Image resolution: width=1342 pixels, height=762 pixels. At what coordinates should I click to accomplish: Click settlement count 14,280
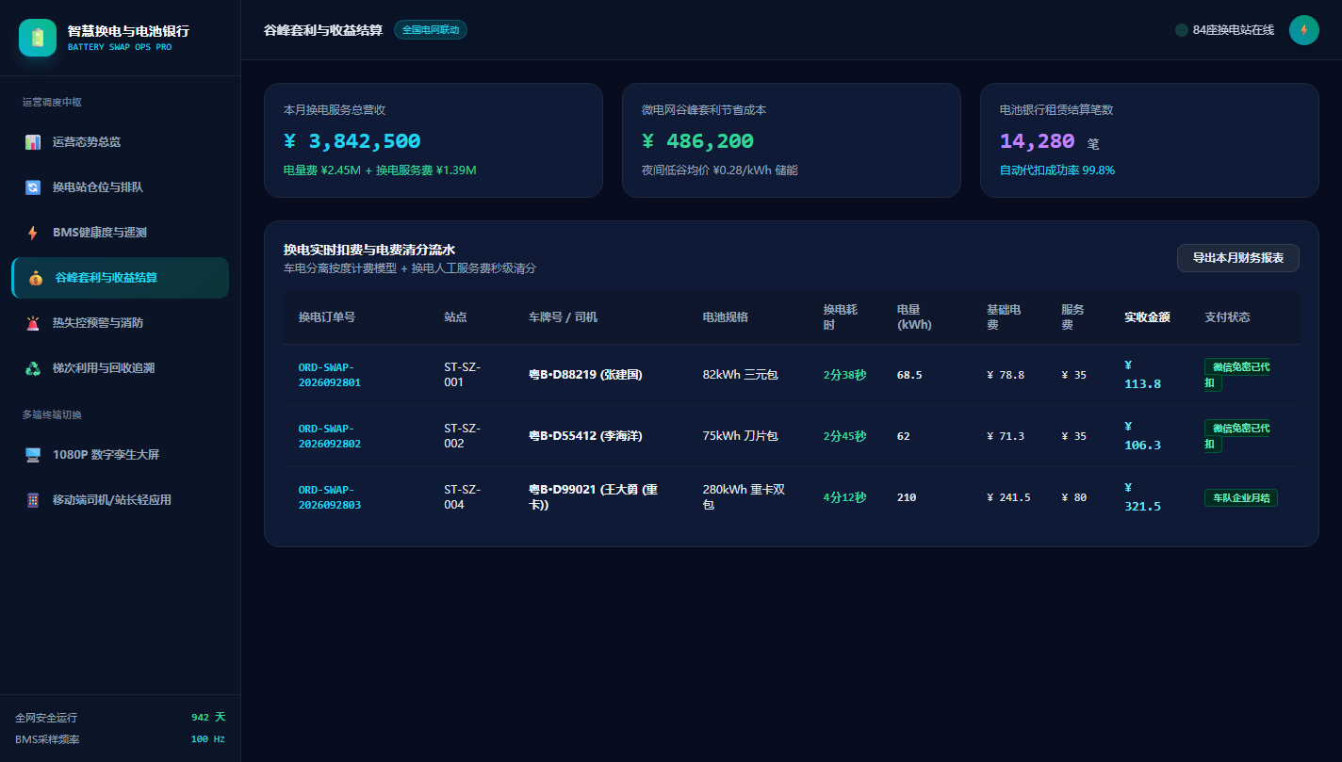point(1038,141)
